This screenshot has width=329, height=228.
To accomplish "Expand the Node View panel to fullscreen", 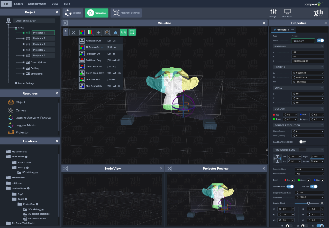I will (x=65, y=168).
